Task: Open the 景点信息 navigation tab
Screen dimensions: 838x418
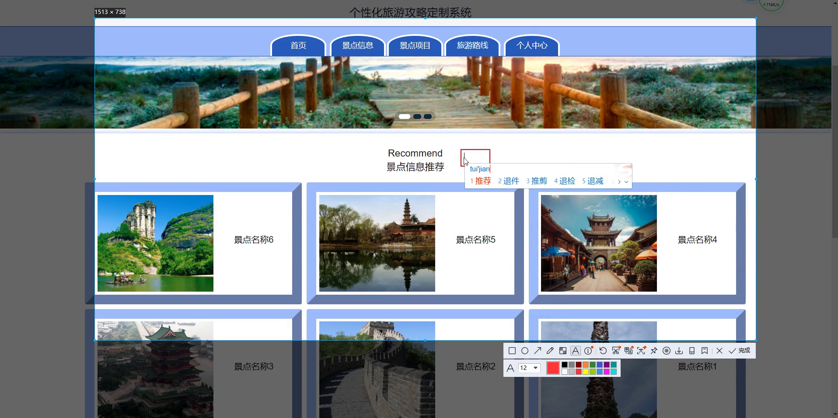Action: click(x=358, y=45)
